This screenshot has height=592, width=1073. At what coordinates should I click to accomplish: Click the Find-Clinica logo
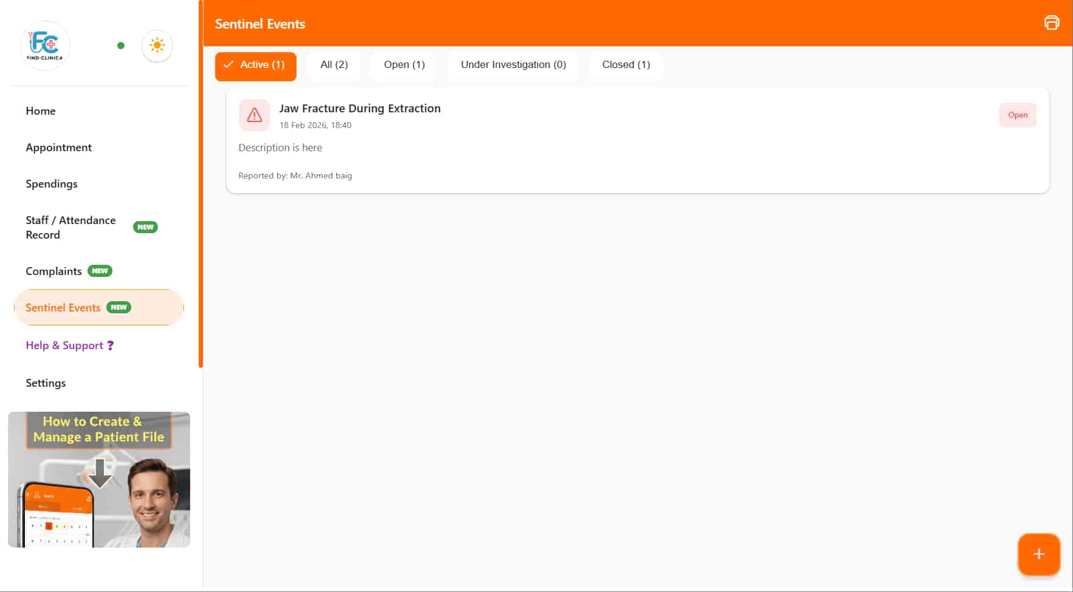point(45,46)
